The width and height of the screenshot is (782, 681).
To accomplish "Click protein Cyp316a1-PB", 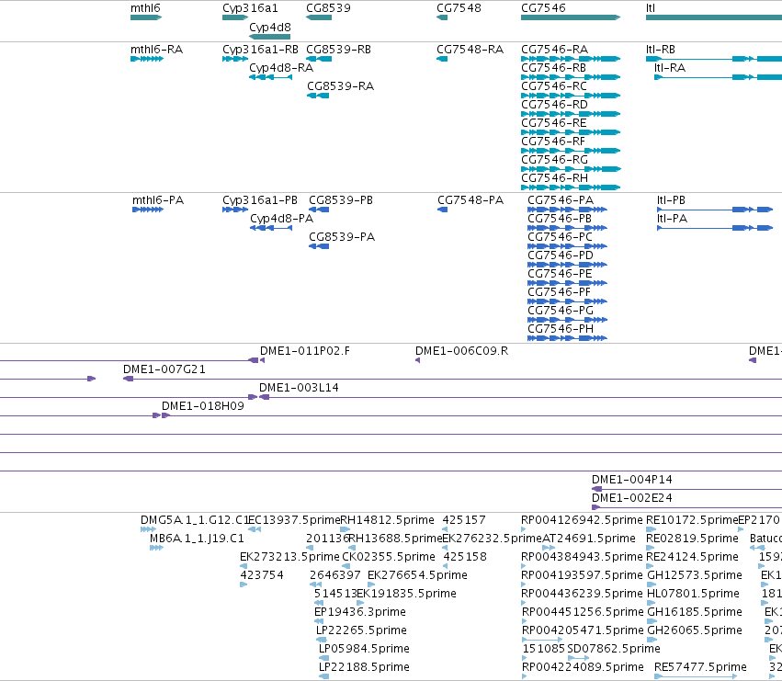I will click(235, 210).
